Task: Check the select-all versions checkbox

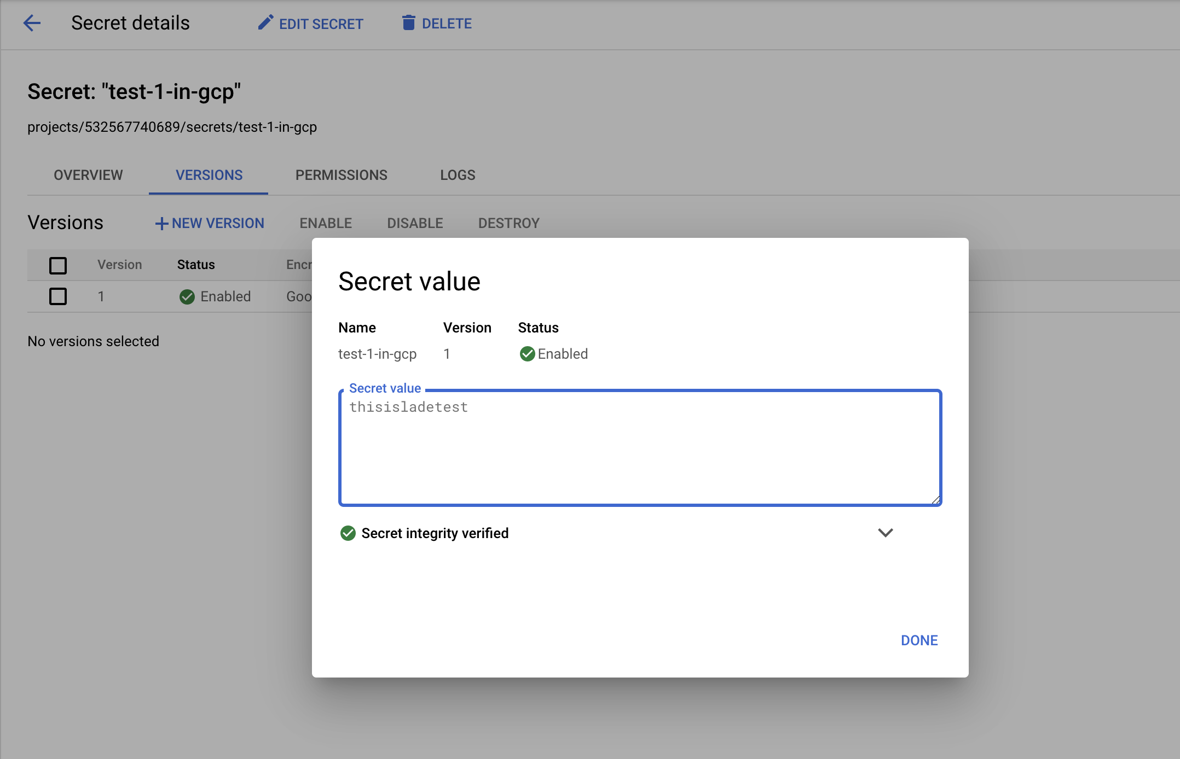Action: click(57, 265)
